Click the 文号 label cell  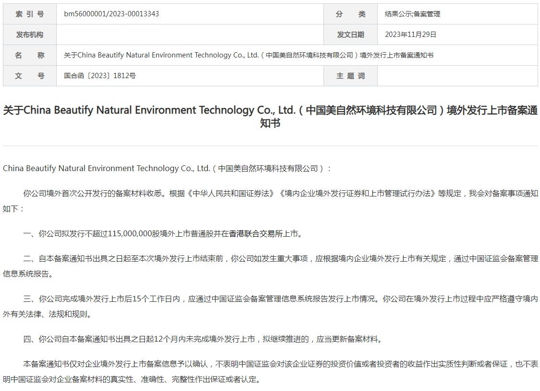coord(30,76)
